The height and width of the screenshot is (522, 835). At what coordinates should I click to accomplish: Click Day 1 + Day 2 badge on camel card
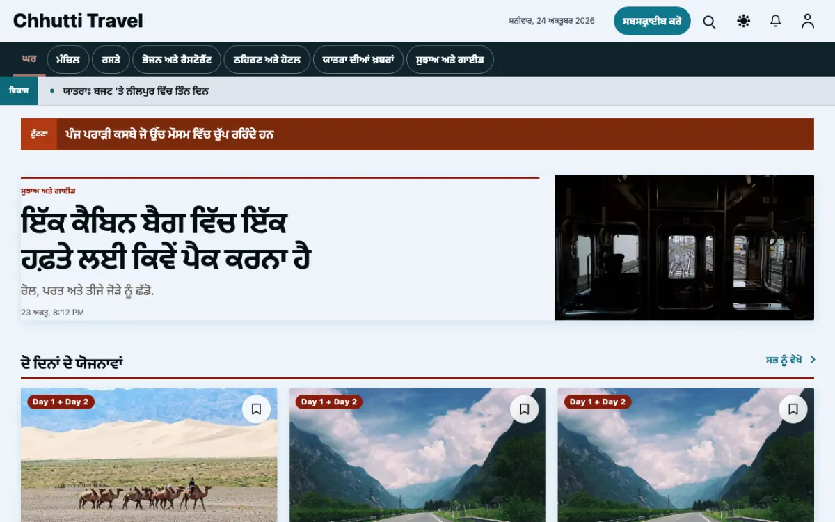click(61, 402)
